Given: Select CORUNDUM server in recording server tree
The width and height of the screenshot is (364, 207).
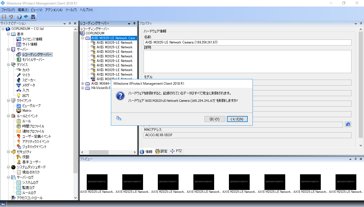Looking at the screenshot, I should [95, 34].
